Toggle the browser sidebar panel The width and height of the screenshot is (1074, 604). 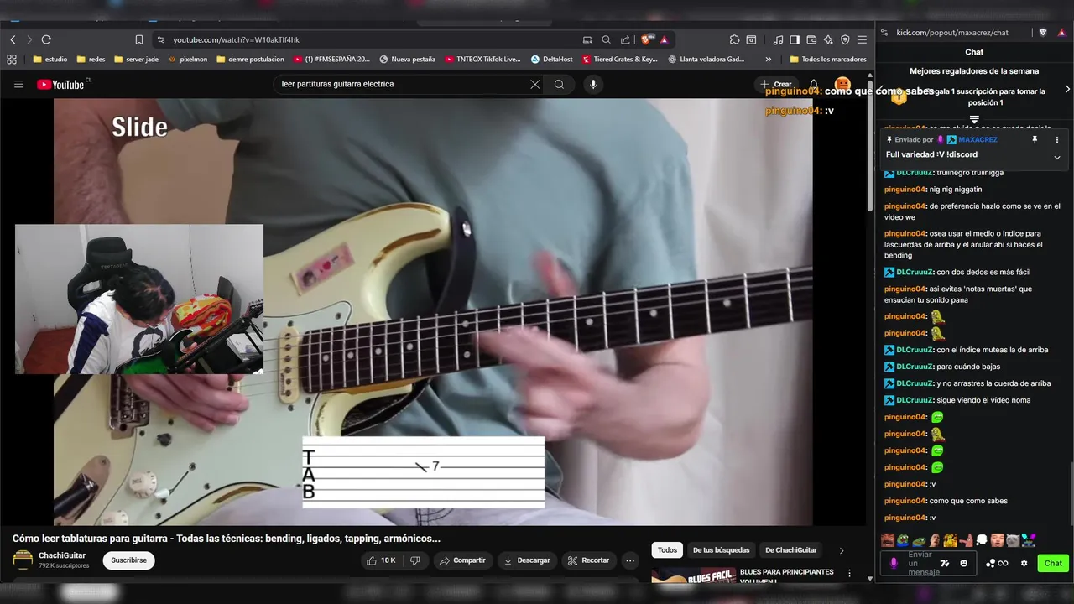click(795, 39)
